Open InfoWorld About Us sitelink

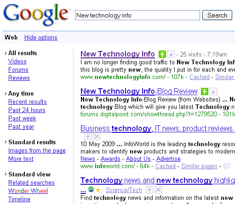(x=138, y=159)
